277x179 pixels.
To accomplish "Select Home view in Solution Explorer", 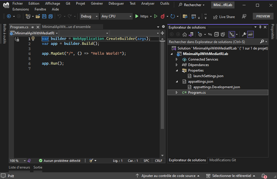I will 184,34.
